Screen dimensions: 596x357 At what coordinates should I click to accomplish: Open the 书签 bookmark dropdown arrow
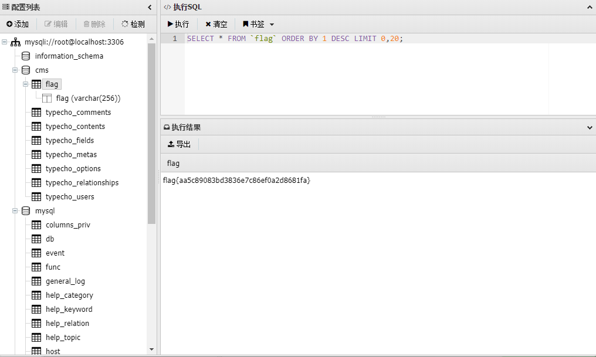[272, 24]
